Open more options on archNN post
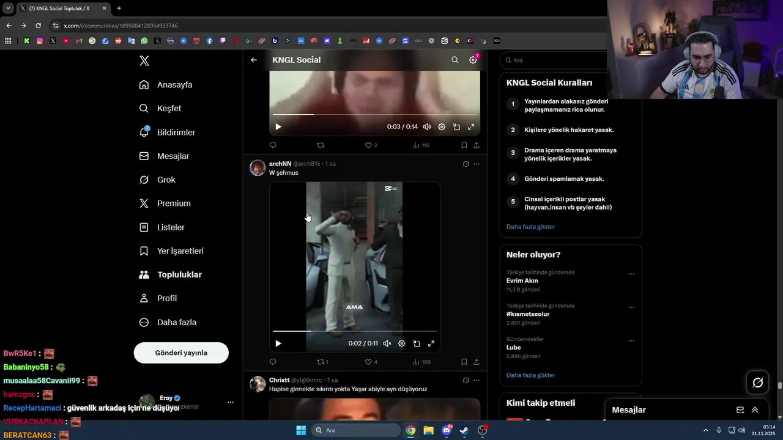783x440 pixels. pos(477,164)
